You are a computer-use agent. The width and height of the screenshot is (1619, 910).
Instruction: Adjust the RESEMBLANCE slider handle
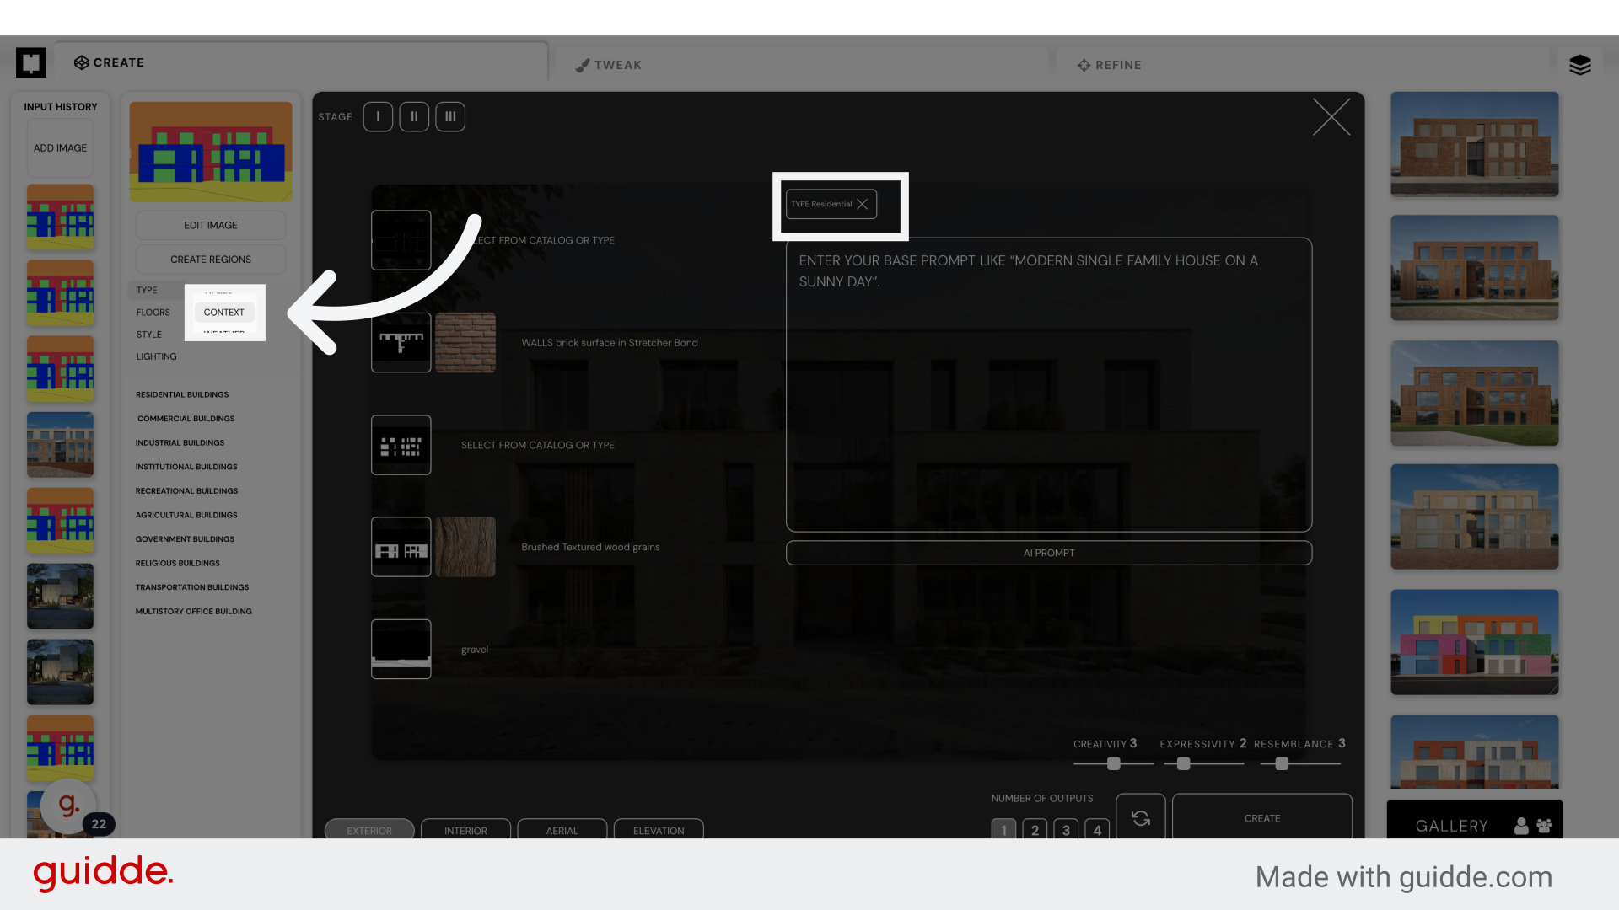[1282, 763]
